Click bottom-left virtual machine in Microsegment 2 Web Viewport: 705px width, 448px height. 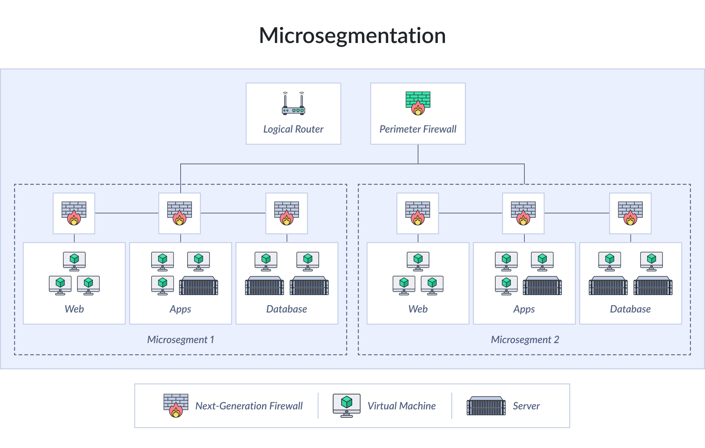coord(404,286)
